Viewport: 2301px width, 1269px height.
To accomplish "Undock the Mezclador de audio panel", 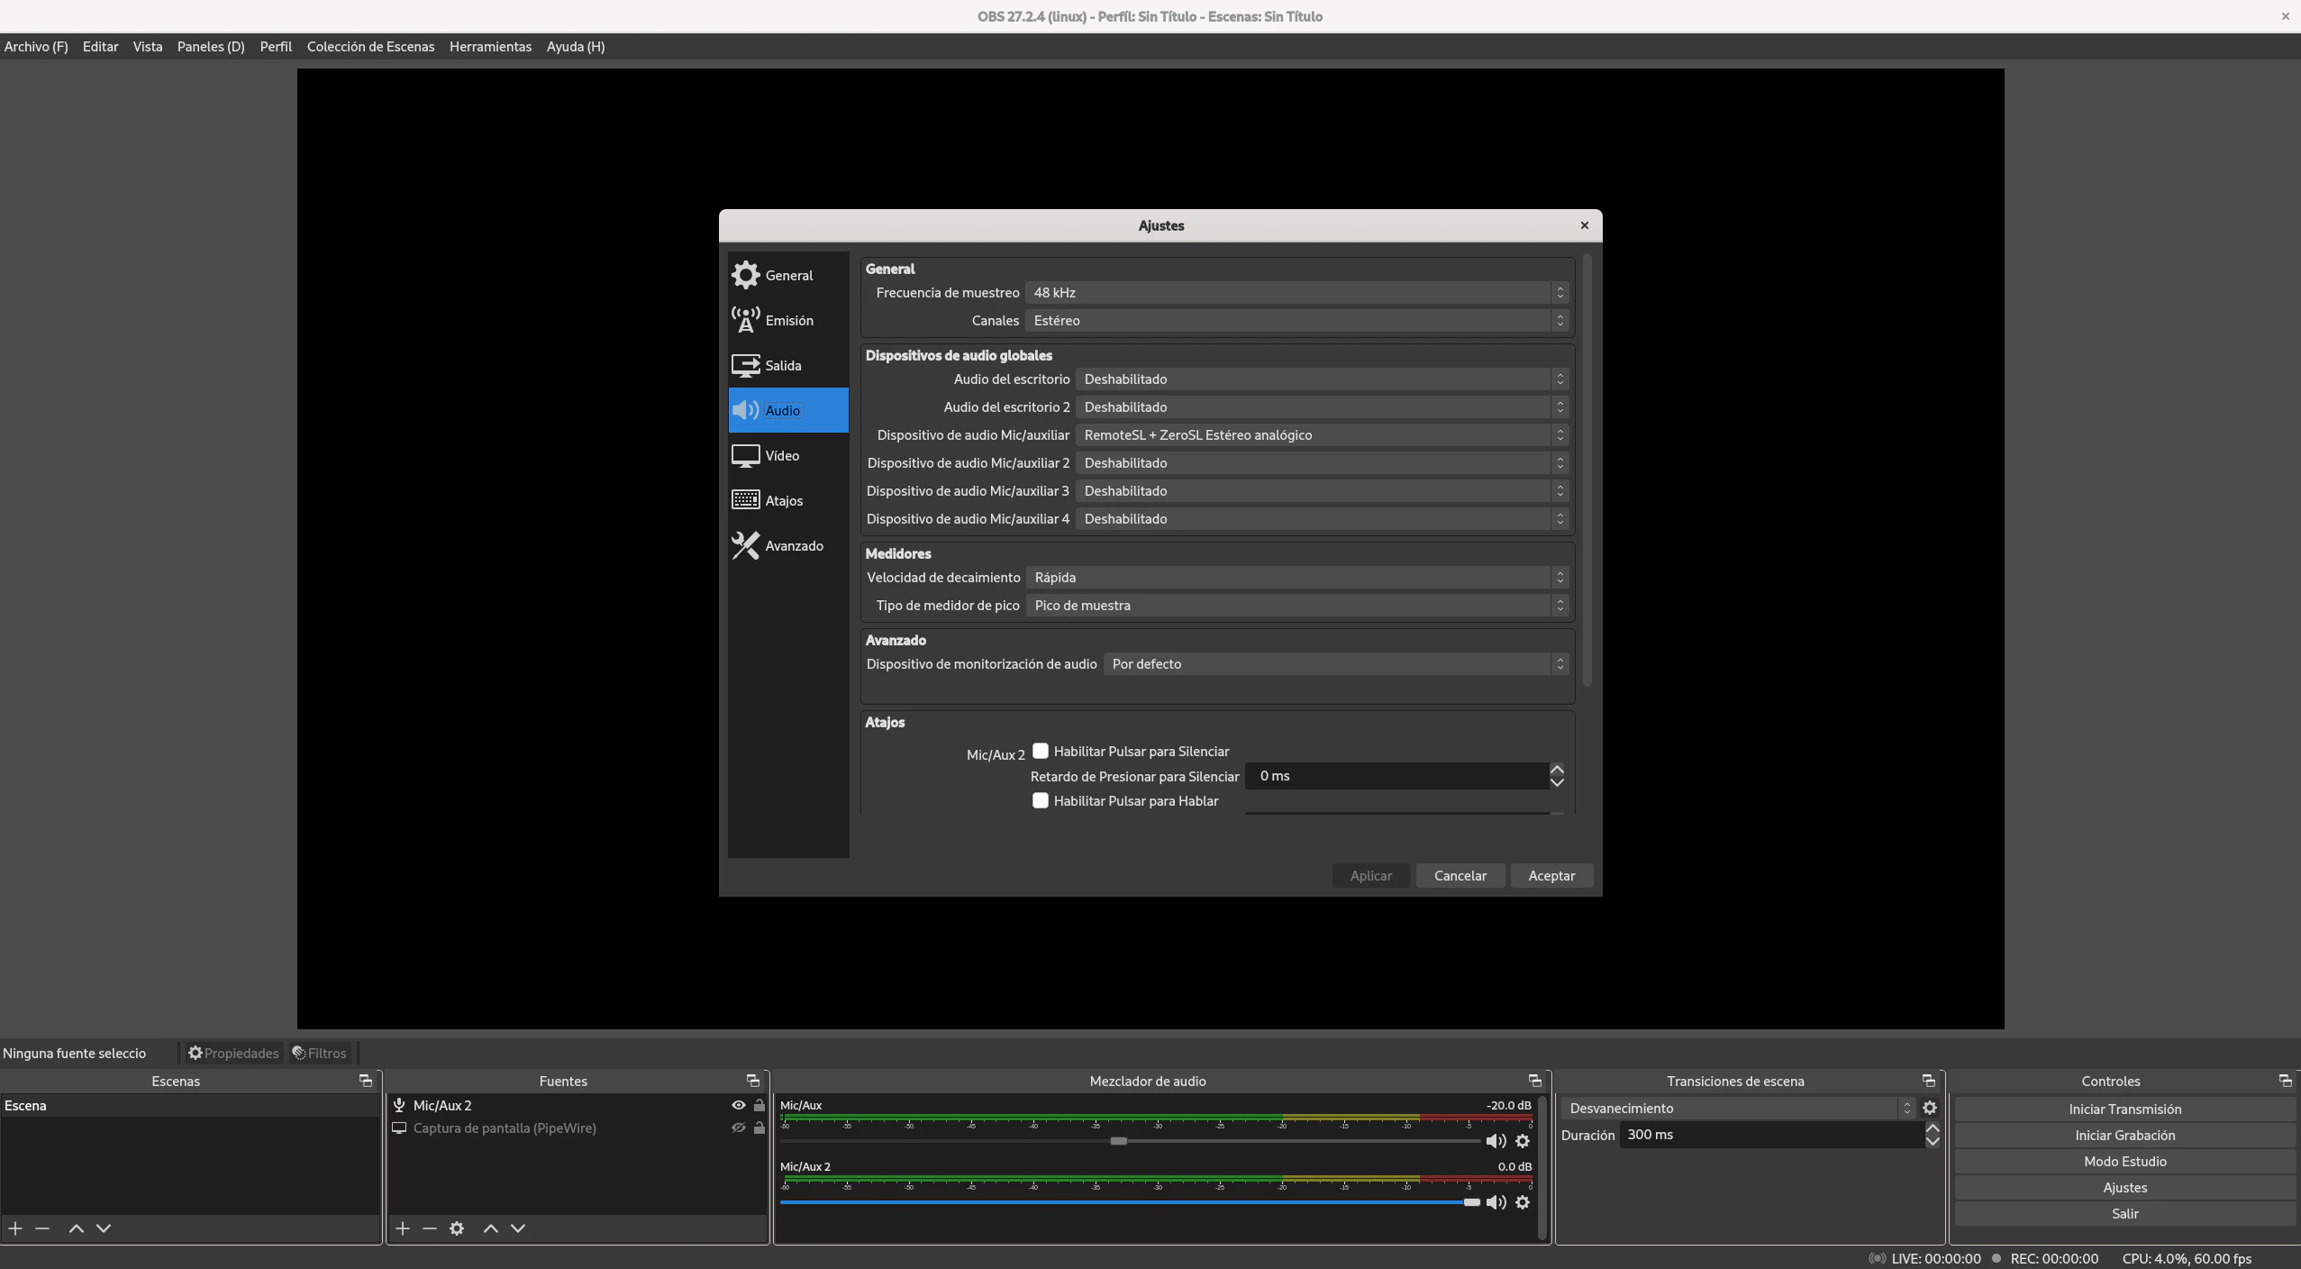I will point(1535,1081).
